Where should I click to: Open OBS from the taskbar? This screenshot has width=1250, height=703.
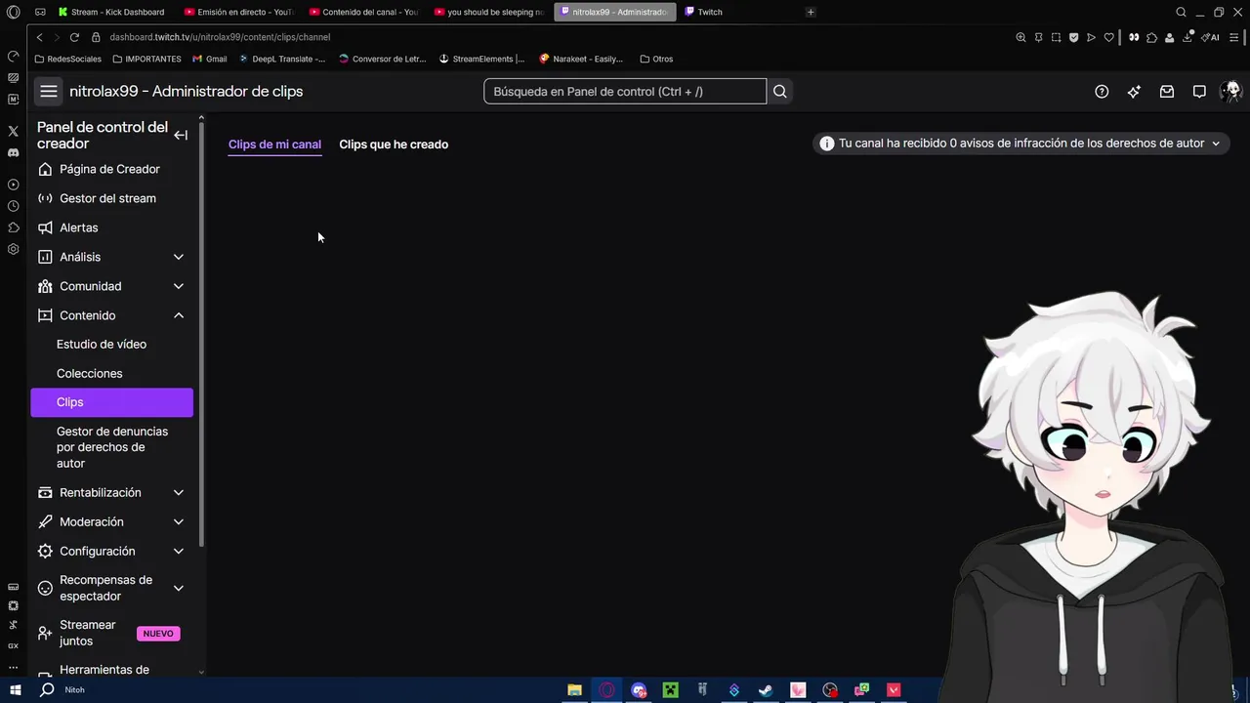pyautogui.click(x=829, y=689)
